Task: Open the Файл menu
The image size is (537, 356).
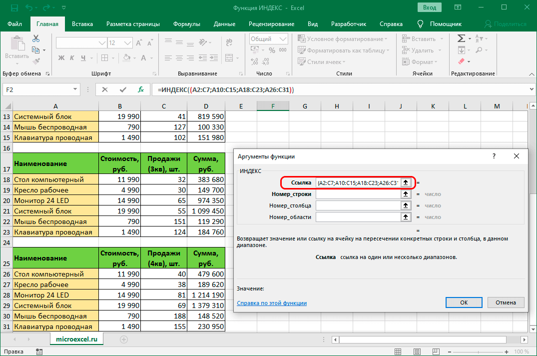Action: coord(14,24)
